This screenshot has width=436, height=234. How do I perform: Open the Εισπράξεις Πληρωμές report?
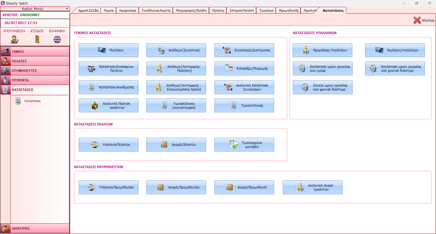(244, 69)
